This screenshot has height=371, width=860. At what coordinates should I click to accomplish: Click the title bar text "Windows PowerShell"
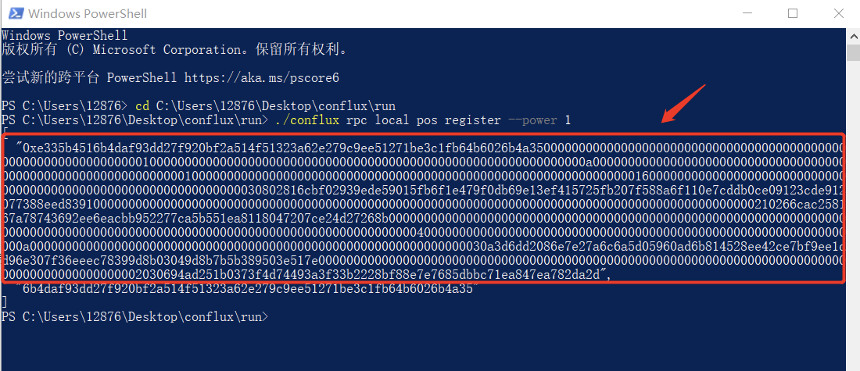point(88,13)
